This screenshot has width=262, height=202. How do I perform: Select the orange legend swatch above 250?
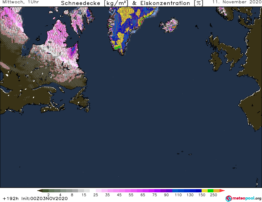tap(217, 191)
